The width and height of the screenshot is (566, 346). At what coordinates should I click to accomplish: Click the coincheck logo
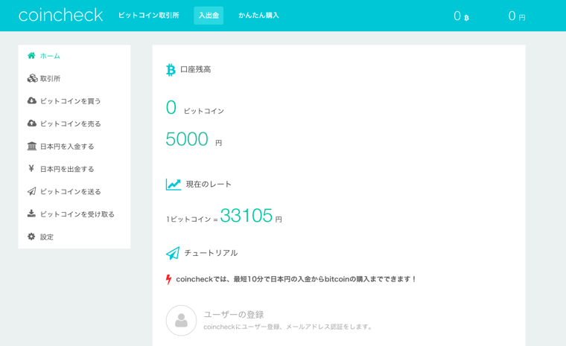click(60, 15)
